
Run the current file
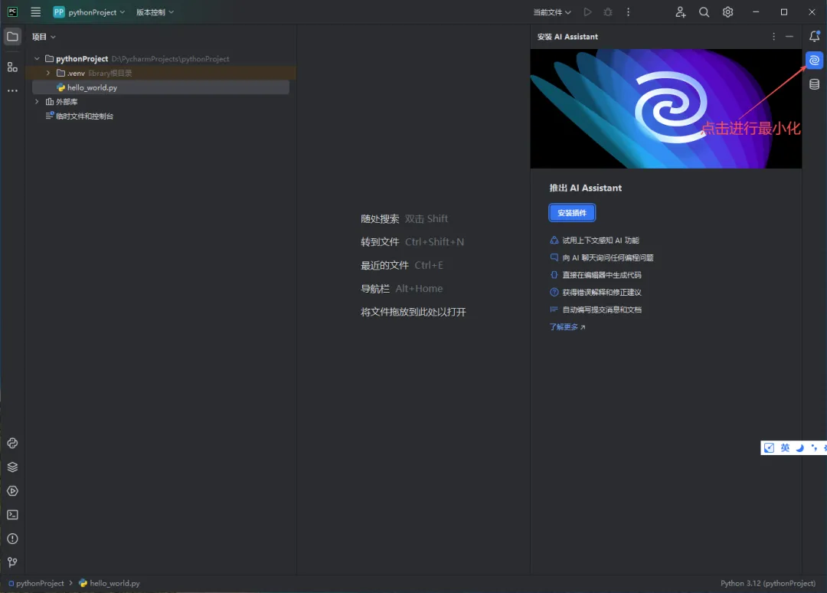[587, 12]
